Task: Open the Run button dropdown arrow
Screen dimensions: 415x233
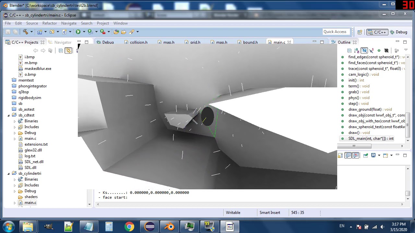Action: point(84,32)
